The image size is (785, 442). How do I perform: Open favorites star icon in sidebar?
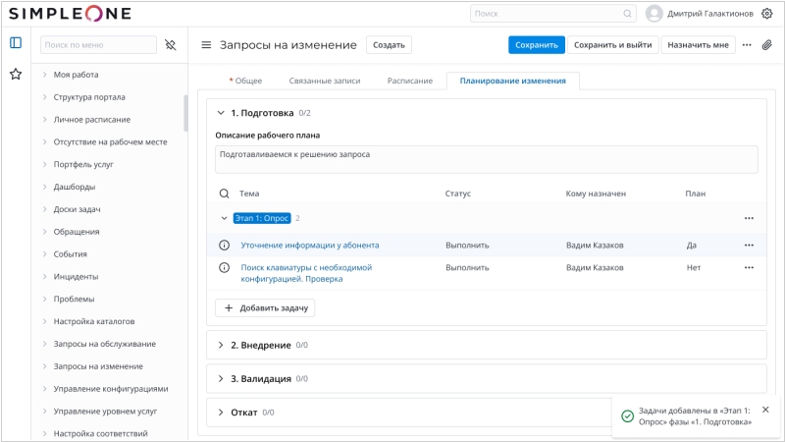pyautogui.click(x=16, y=74)
